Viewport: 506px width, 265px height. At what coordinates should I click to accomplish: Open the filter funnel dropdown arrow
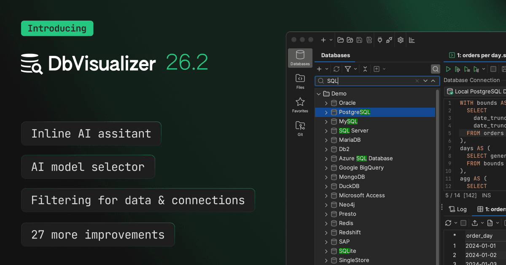tap(355, 69)
